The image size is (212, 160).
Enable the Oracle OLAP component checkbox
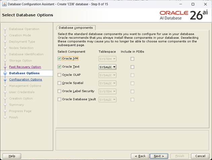coord(59,75)
